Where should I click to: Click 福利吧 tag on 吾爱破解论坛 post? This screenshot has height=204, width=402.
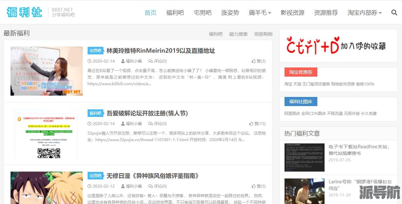point(95,113)
